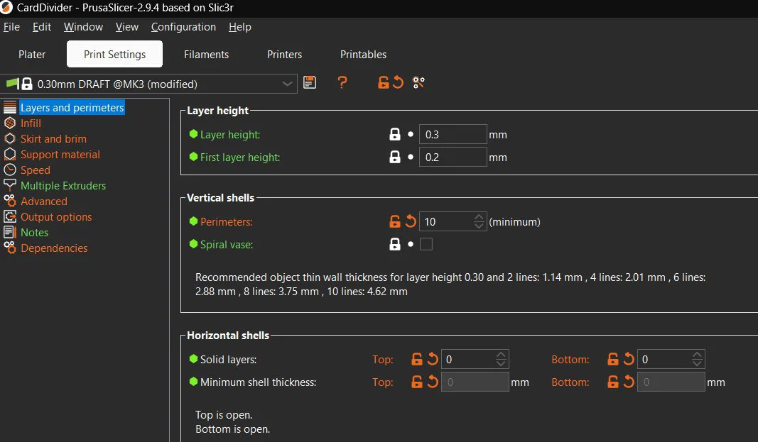Click the orange question mark help icon
Screen dimensions: 758x442
tap(342, 82)
